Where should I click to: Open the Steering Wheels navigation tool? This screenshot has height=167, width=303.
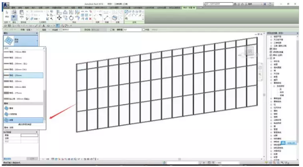click(x=260, y=68)
